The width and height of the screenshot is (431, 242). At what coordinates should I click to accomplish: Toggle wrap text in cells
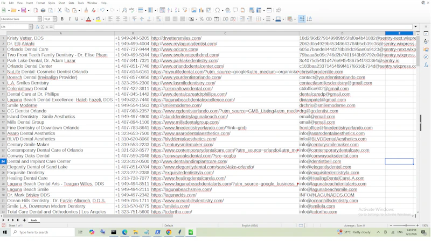[158, 19]
